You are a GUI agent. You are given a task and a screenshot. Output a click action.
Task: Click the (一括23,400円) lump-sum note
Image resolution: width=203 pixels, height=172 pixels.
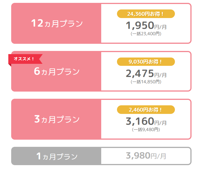point(146,34)
